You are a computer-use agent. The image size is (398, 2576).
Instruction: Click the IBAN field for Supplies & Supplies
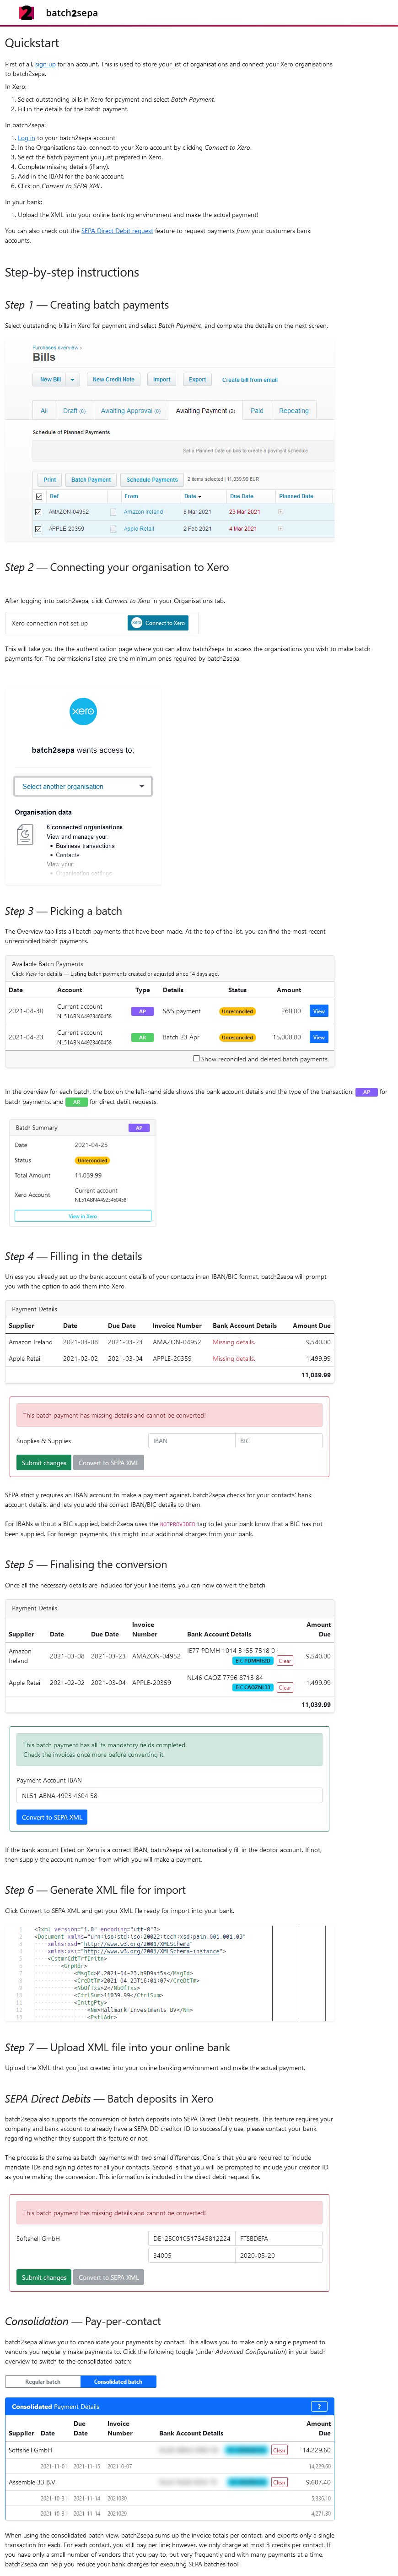point(192,1441)
